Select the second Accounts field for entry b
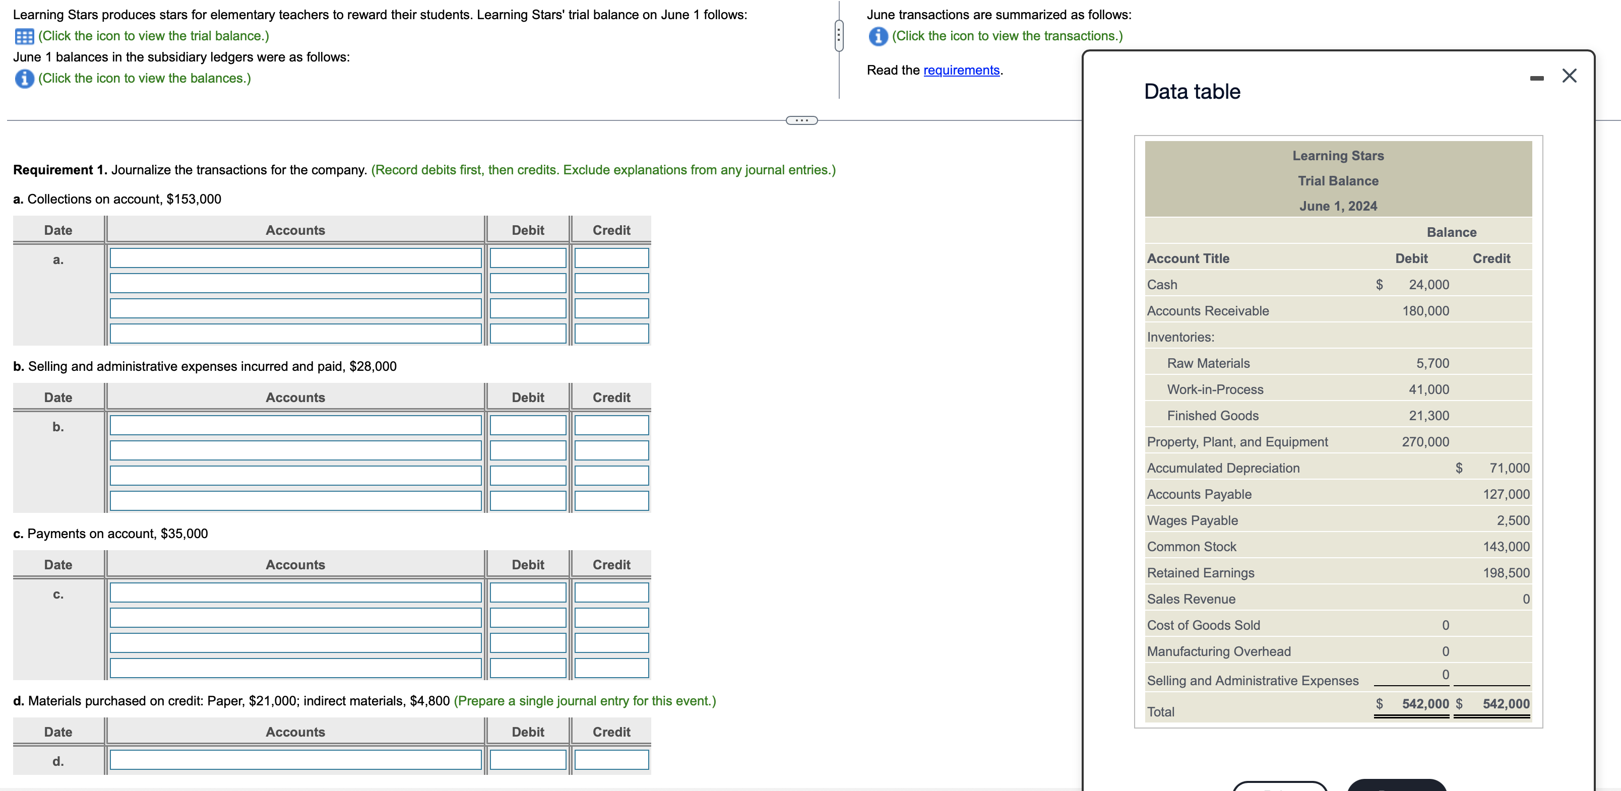This screenshot has width=1621, height=791. [x=295, y=450]
